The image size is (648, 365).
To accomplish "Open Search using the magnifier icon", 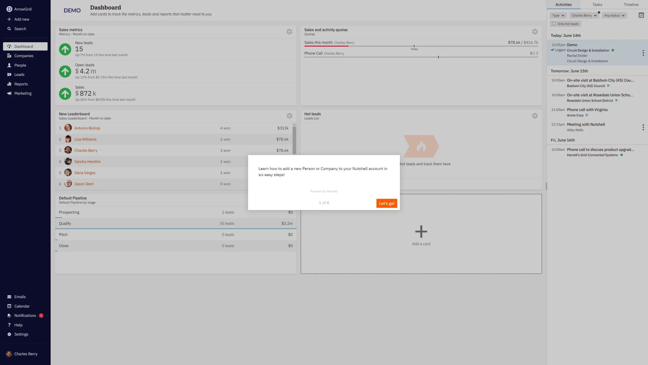I will coord(9,29).
